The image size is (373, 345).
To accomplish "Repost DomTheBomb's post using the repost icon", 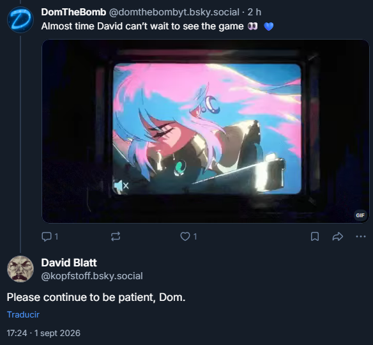I will point(116,236).
